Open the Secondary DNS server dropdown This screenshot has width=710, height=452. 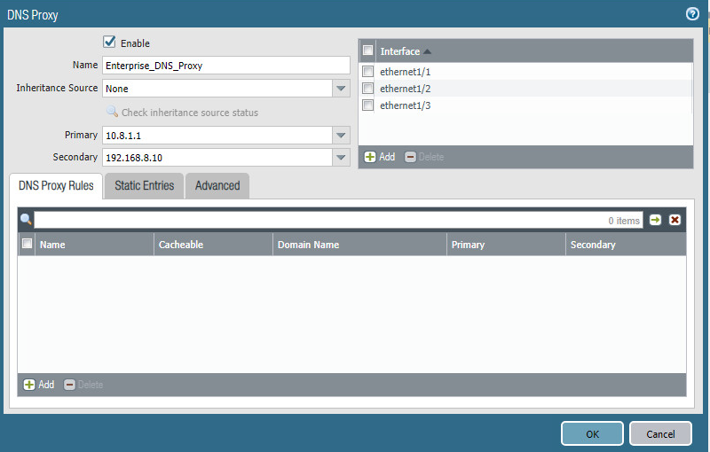click(x=341, y=158)
